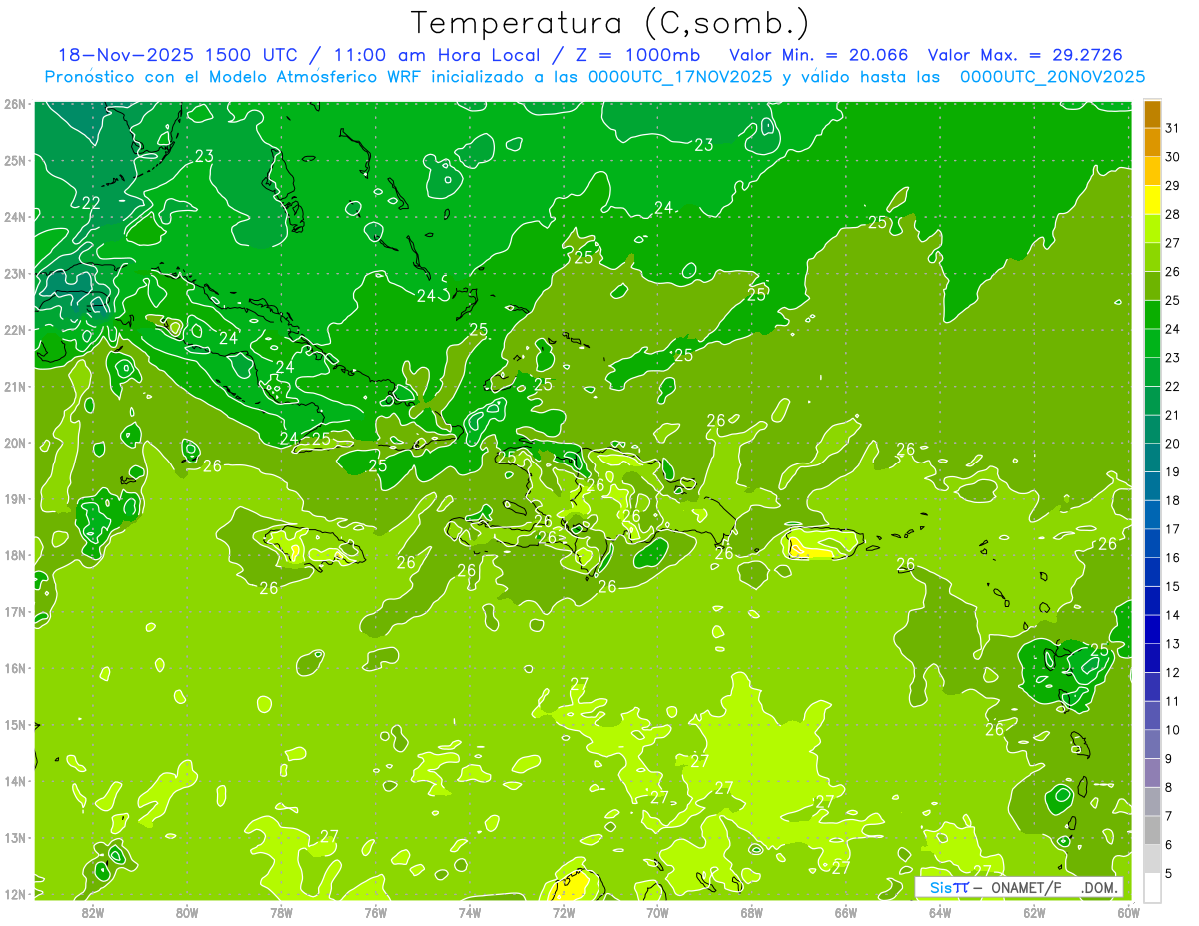Click the legend value '19'

[x=1172, y=471]
